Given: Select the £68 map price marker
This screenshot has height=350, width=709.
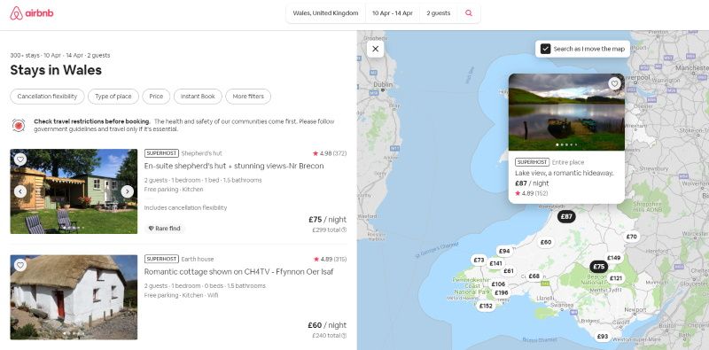Looking at the screenshot, I should [x=534, y=276].
